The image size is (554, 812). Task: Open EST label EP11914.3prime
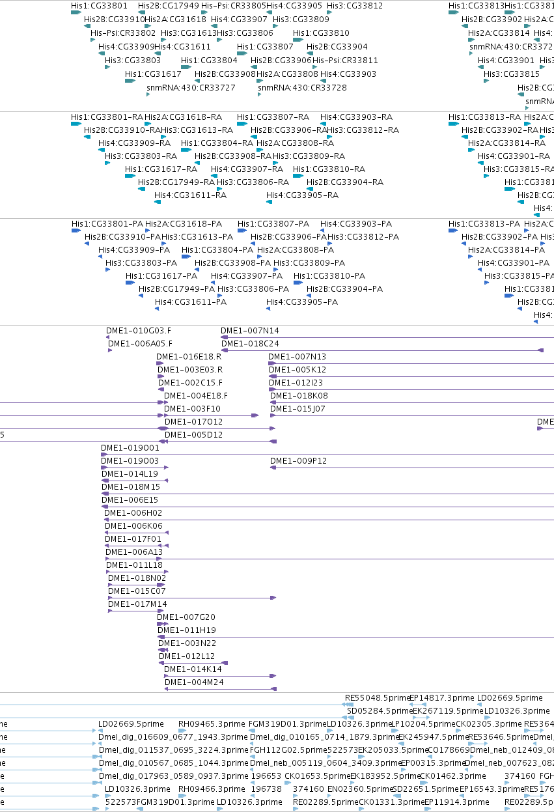pos(456,802)
